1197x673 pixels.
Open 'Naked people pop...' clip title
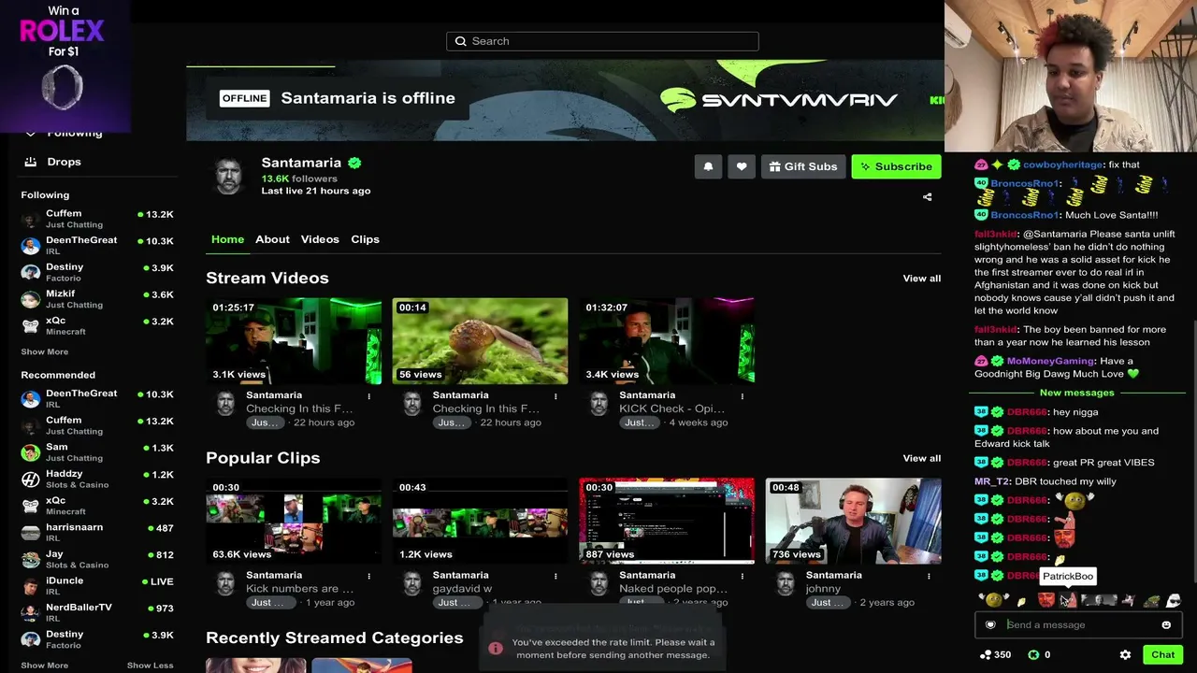pos(673,589)
